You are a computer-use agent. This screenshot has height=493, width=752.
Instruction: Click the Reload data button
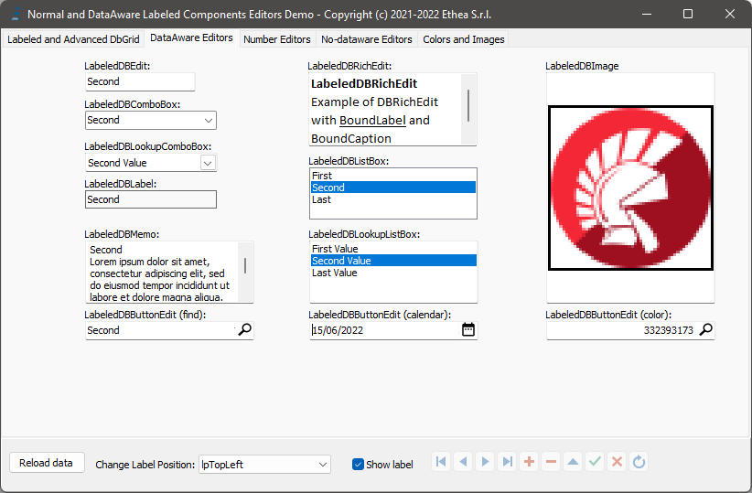point(47,463)
